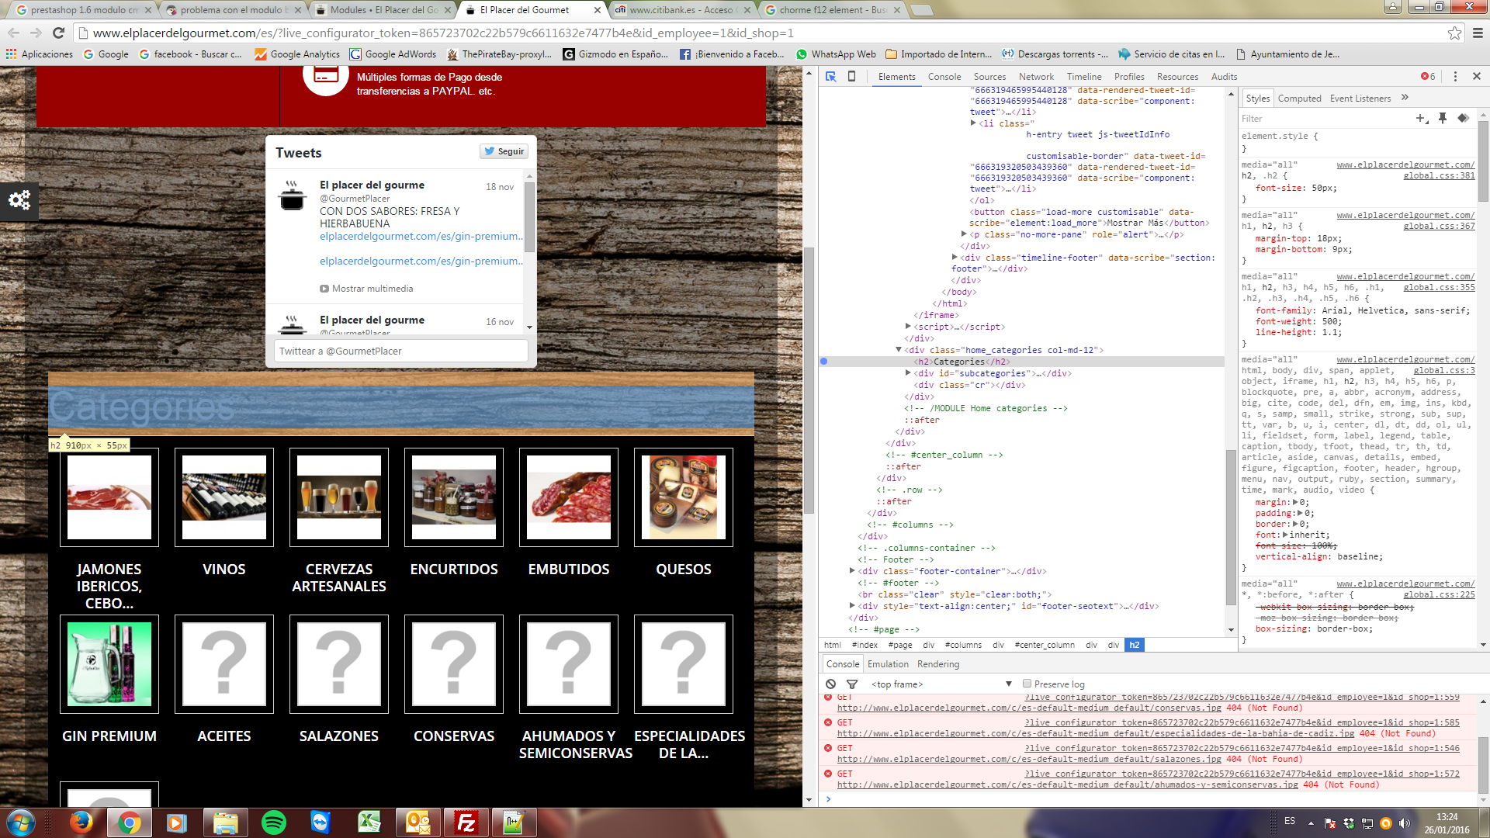Activate the inspect element picker icon
1490x838 pixels.
830,76
